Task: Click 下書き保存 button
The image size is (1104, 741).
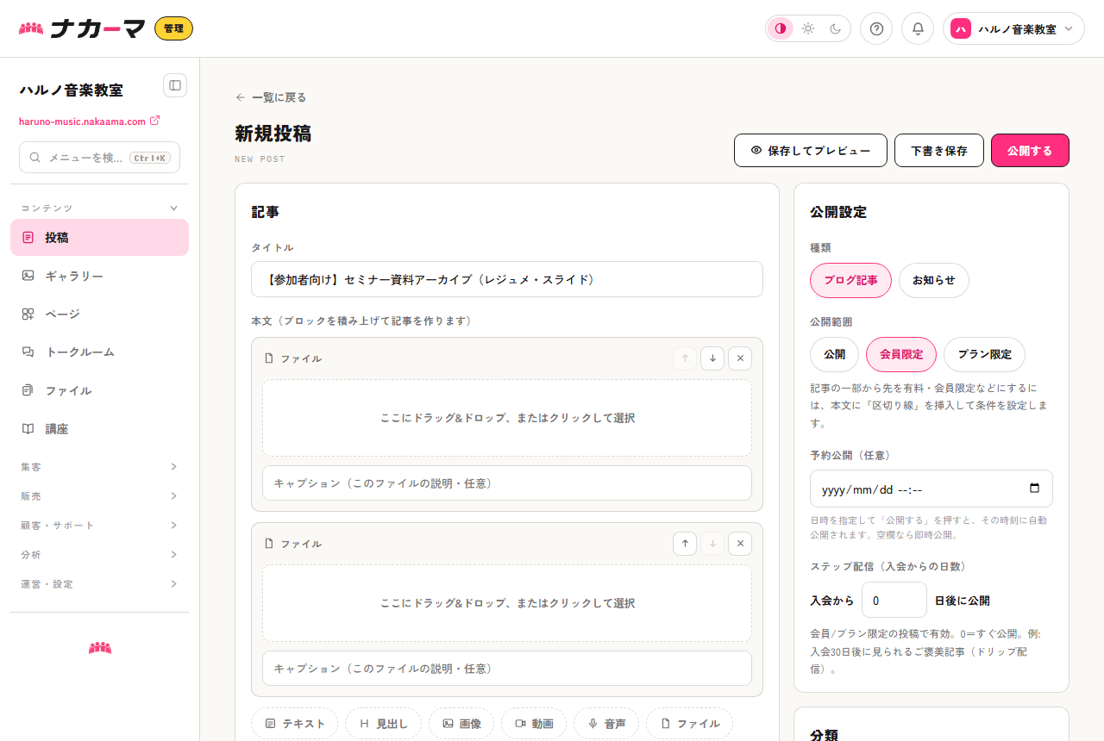Action: pos(939,150)
